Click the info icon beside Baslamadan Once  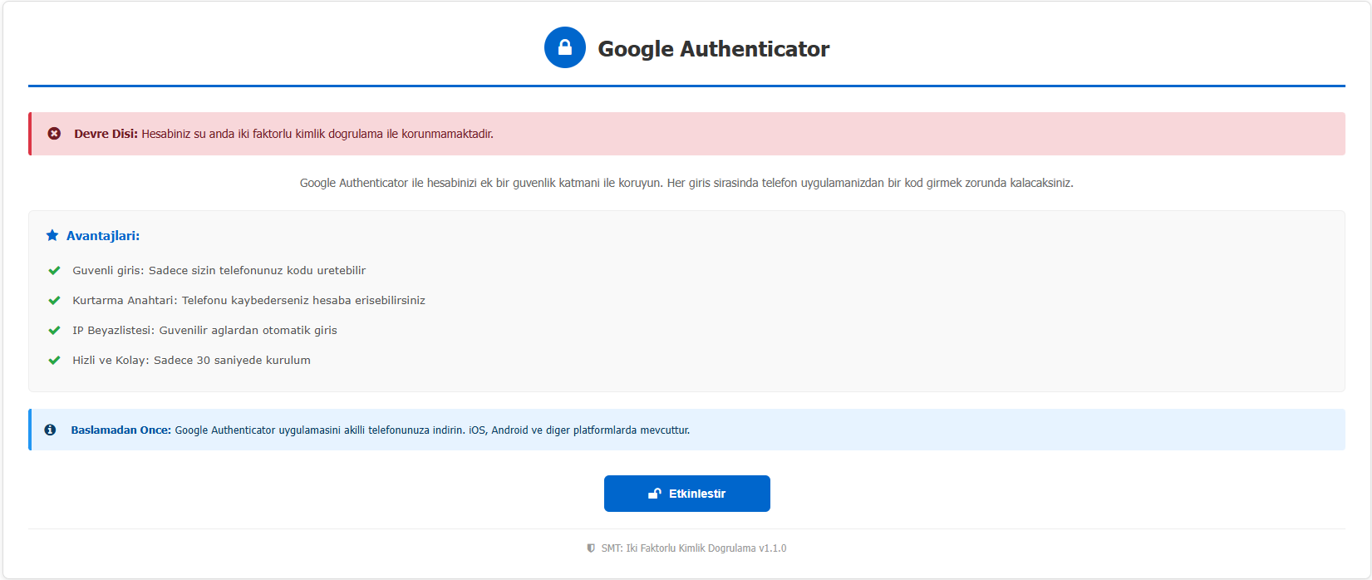tap(51, 430)
